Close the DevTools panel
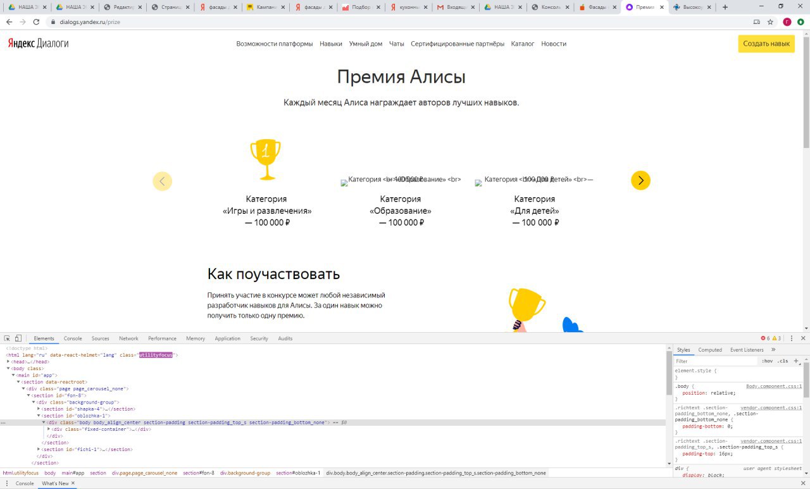The image size is (810, 489). coord(803,338)
